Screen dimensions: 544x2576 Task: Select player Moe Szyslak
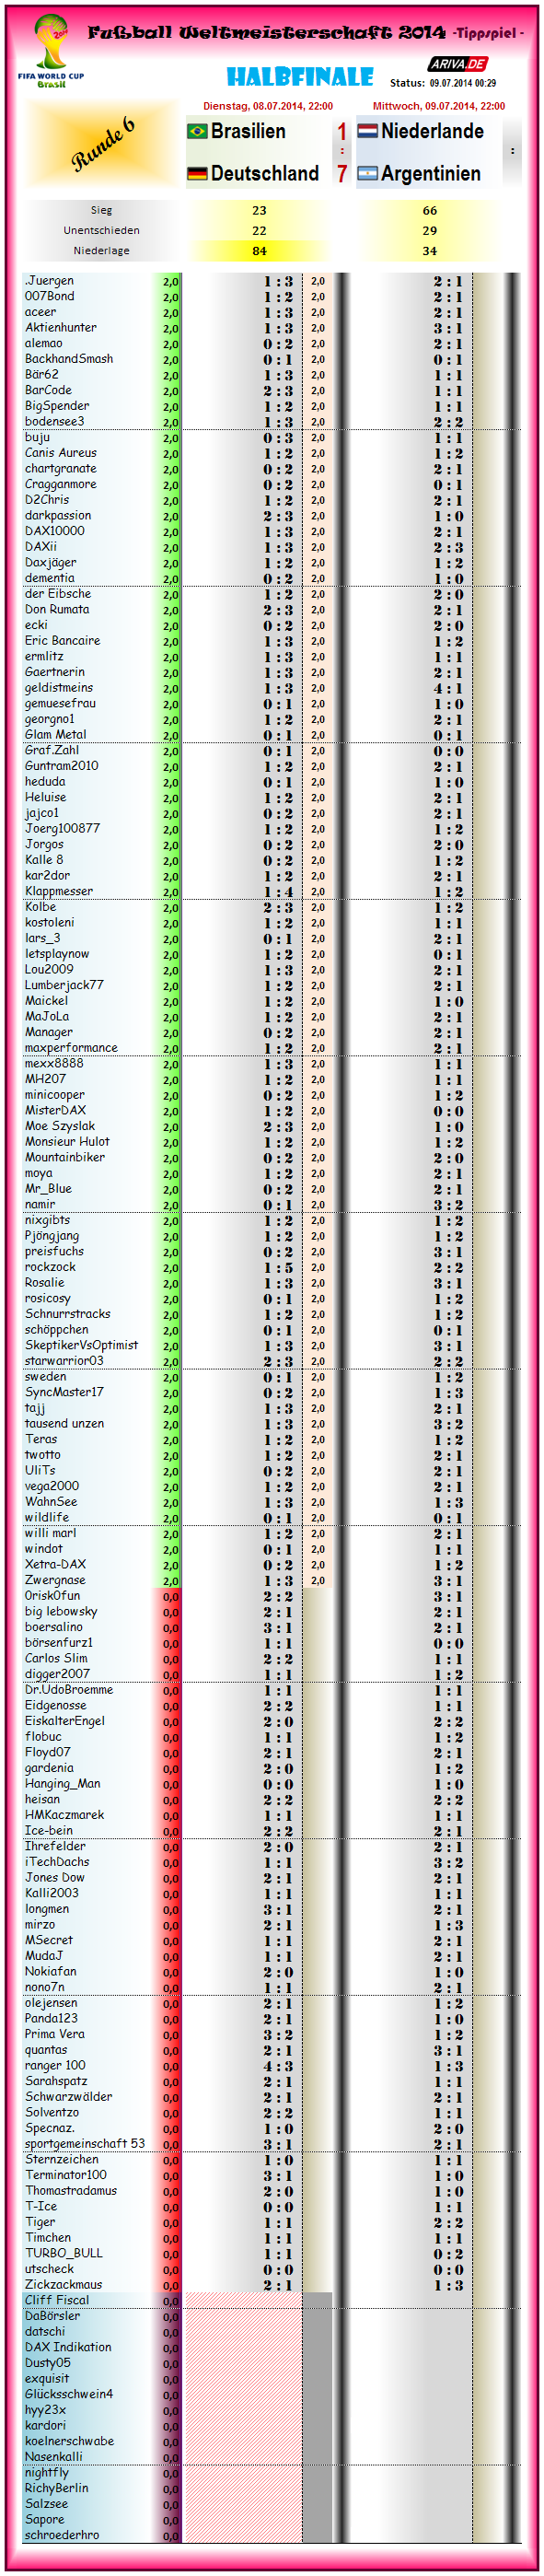click(x=59, y=1126)
